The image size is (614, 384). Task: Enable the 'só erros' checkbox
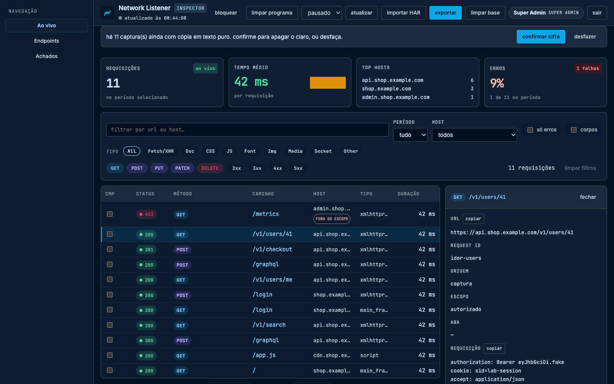pyautogui.click(x=530, y=130)
